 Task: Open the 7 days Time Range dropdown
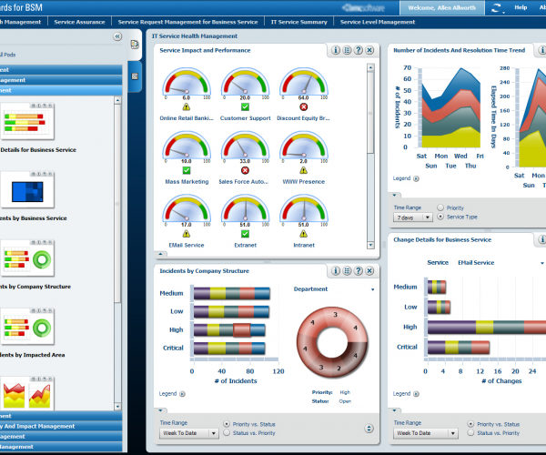point(413,217)
